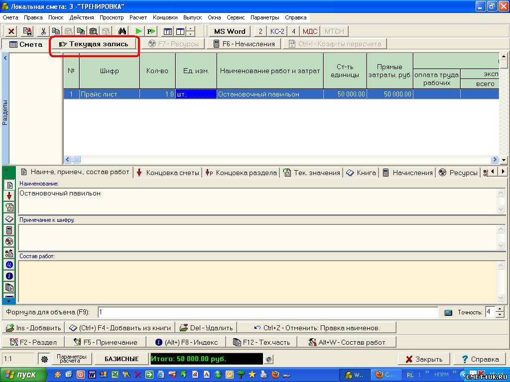Open the Смета menu

point(10,17)
